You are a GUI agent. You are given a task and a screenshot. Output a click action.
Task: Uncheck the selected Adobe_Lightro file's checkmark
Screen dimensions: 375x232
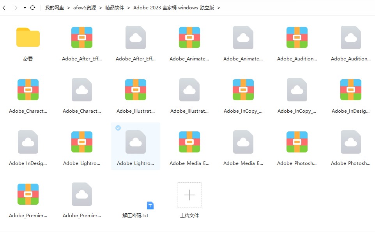point(118,128)
